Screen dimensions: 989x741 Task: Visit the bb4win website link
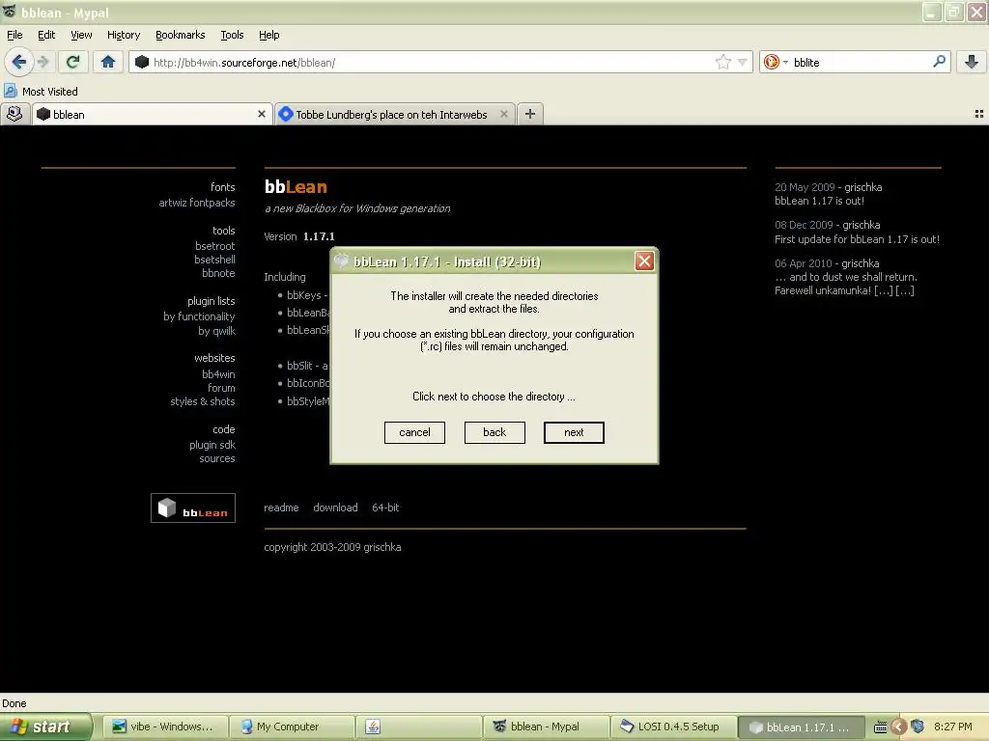click(x=218, y=374)
